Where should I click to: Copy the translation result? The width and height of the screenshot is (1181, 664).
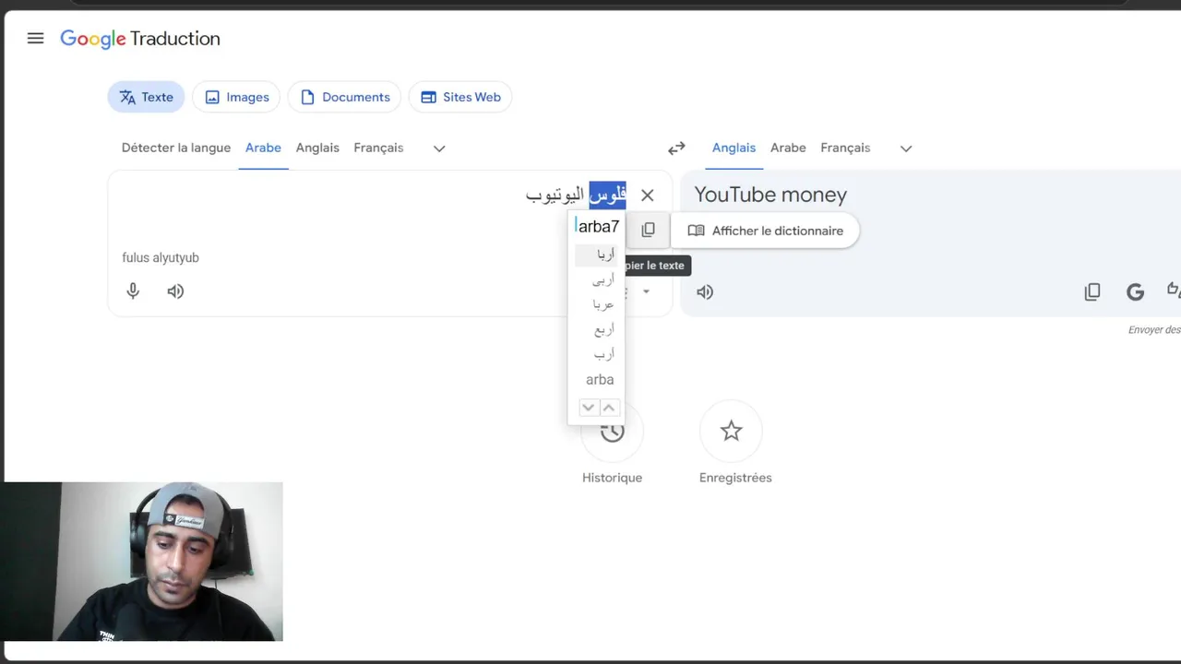(x=1092, y=292)
